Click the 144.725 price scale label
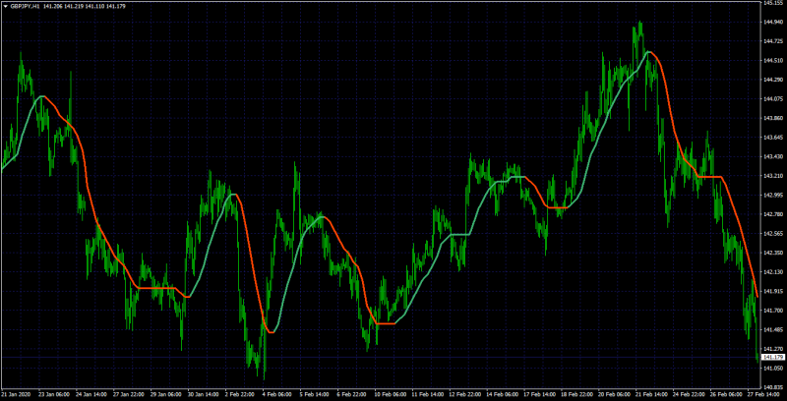787x401 pixels. coord(773,41)
